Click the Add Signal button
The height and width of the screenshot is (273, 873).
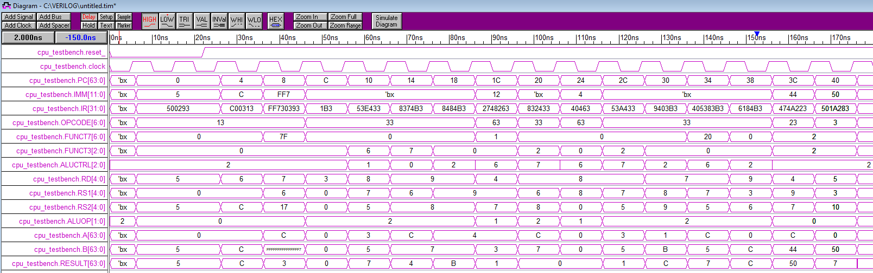tap(19, 17)
